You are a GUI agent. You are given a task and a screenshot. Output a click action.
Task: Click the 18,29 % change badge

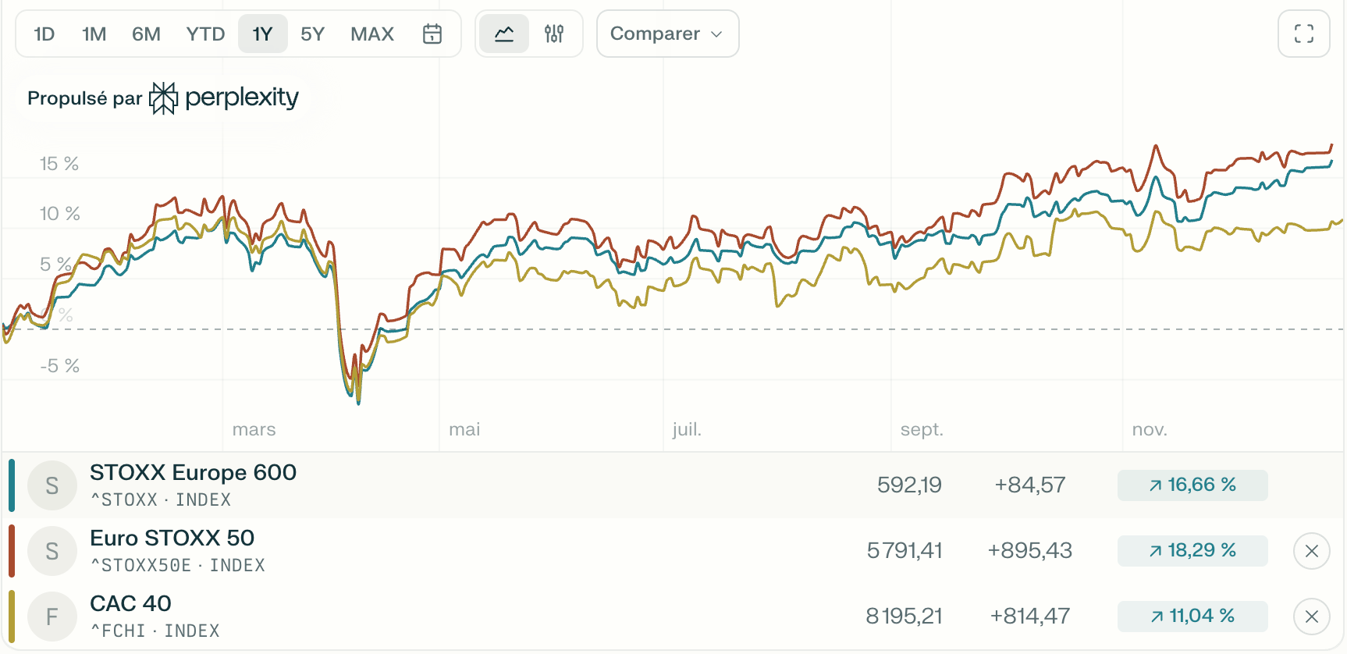pos(1192,550)
